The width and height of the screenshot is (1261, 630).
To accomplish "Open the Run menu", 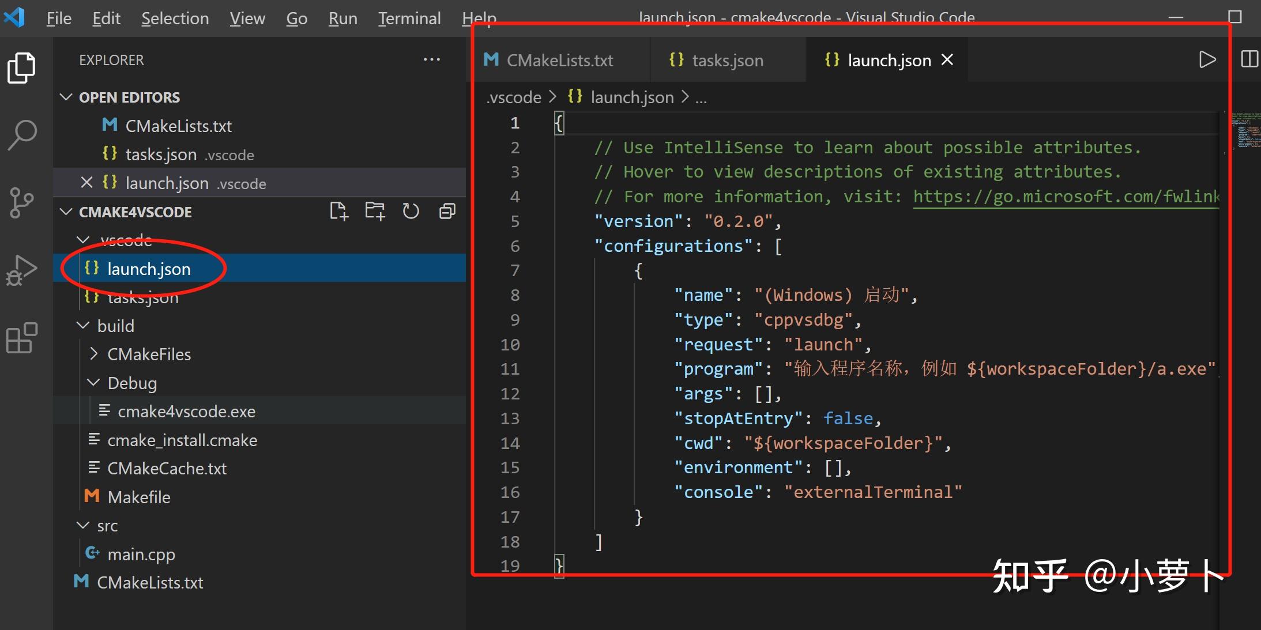I will pos(342,18).
